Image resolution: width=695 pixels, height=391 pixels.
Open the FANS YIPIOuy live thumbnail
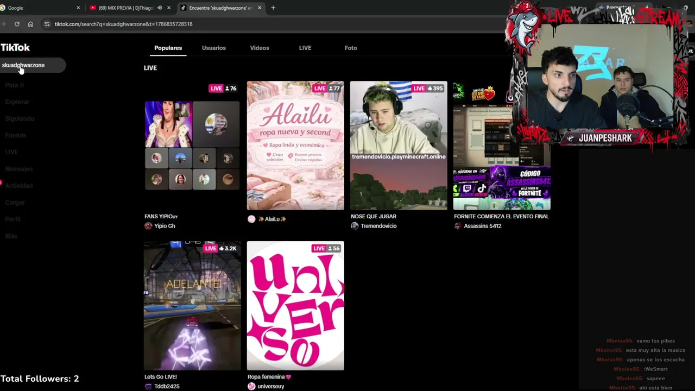[192, 146]
